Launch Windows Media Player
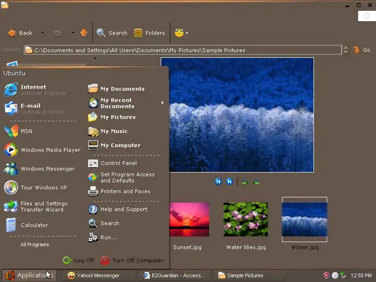 coord(42,150)
